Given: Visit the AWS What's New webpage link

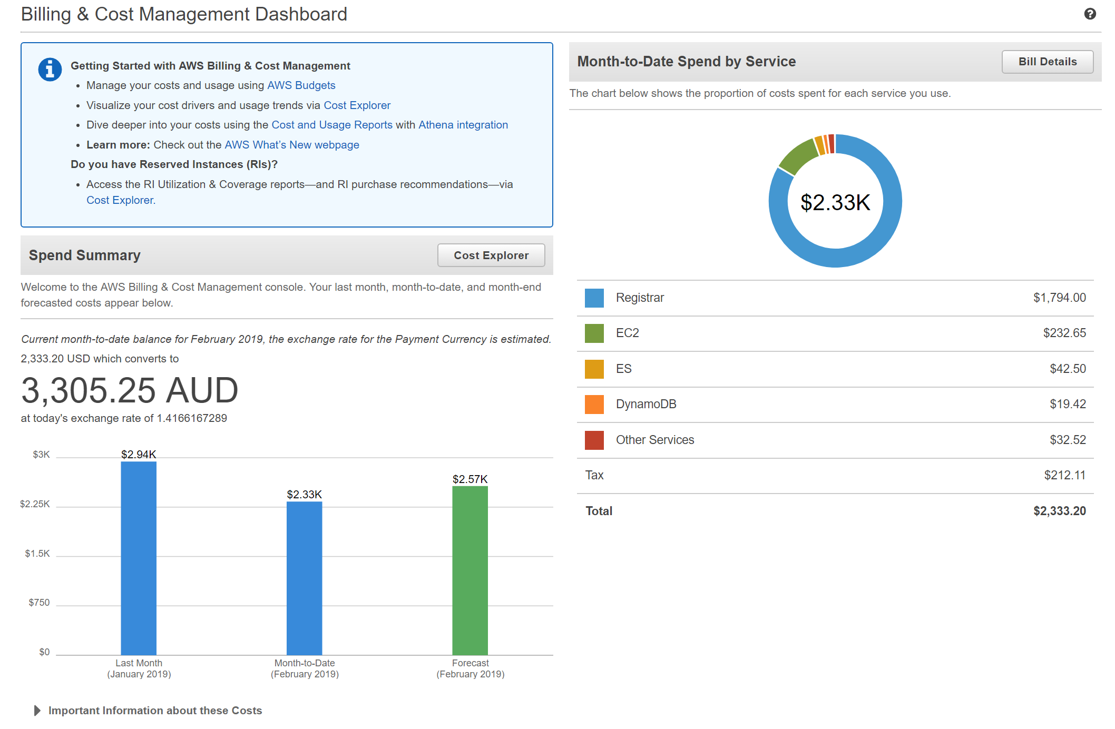Looking at the screenshot, I should (x=291, y=145).
